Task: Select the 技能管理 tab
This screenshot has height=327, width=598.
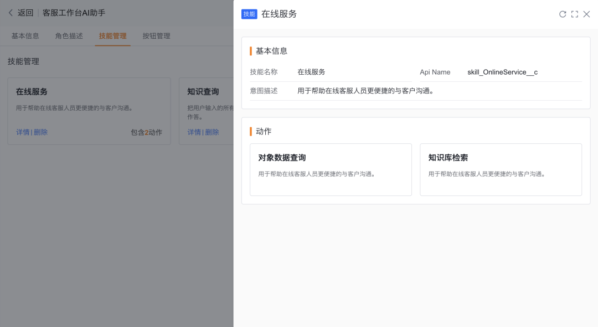Action: click(x=113, y=36)
